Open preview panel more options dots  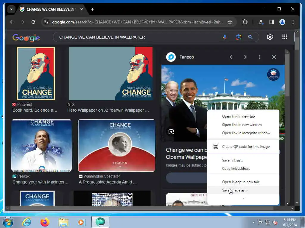click(260, 57)
